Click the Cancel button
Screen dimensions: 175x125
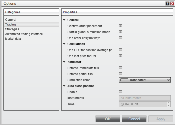coord(134,119)
